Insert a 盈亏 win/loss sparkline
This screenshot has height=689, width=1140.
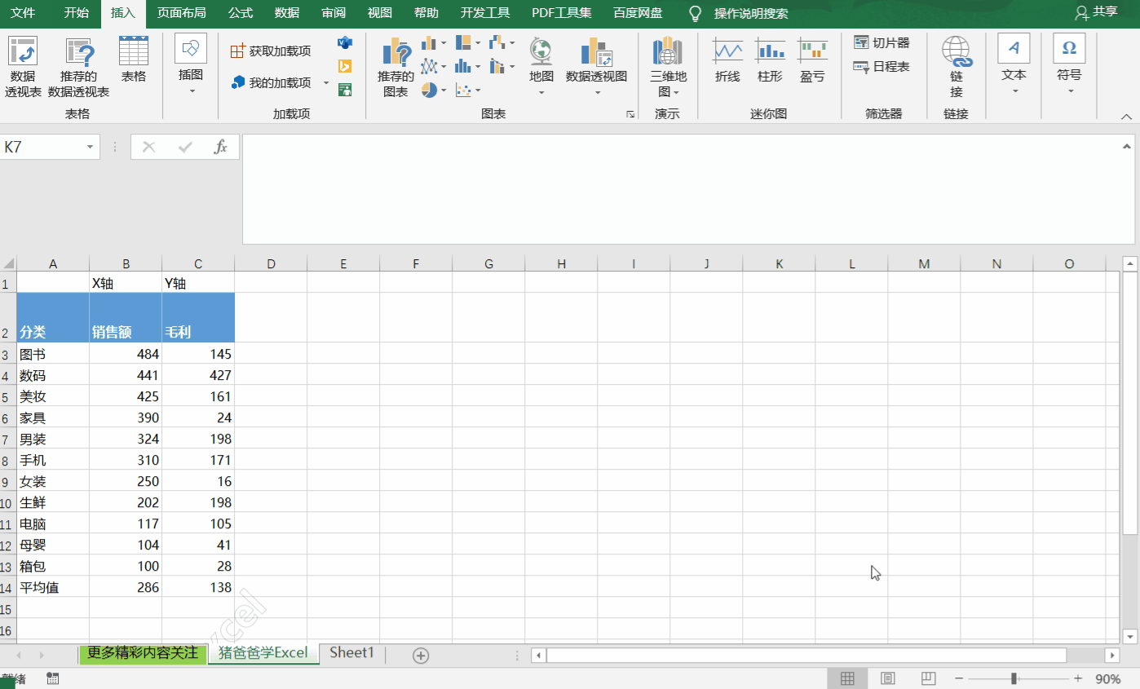(812, 60)
